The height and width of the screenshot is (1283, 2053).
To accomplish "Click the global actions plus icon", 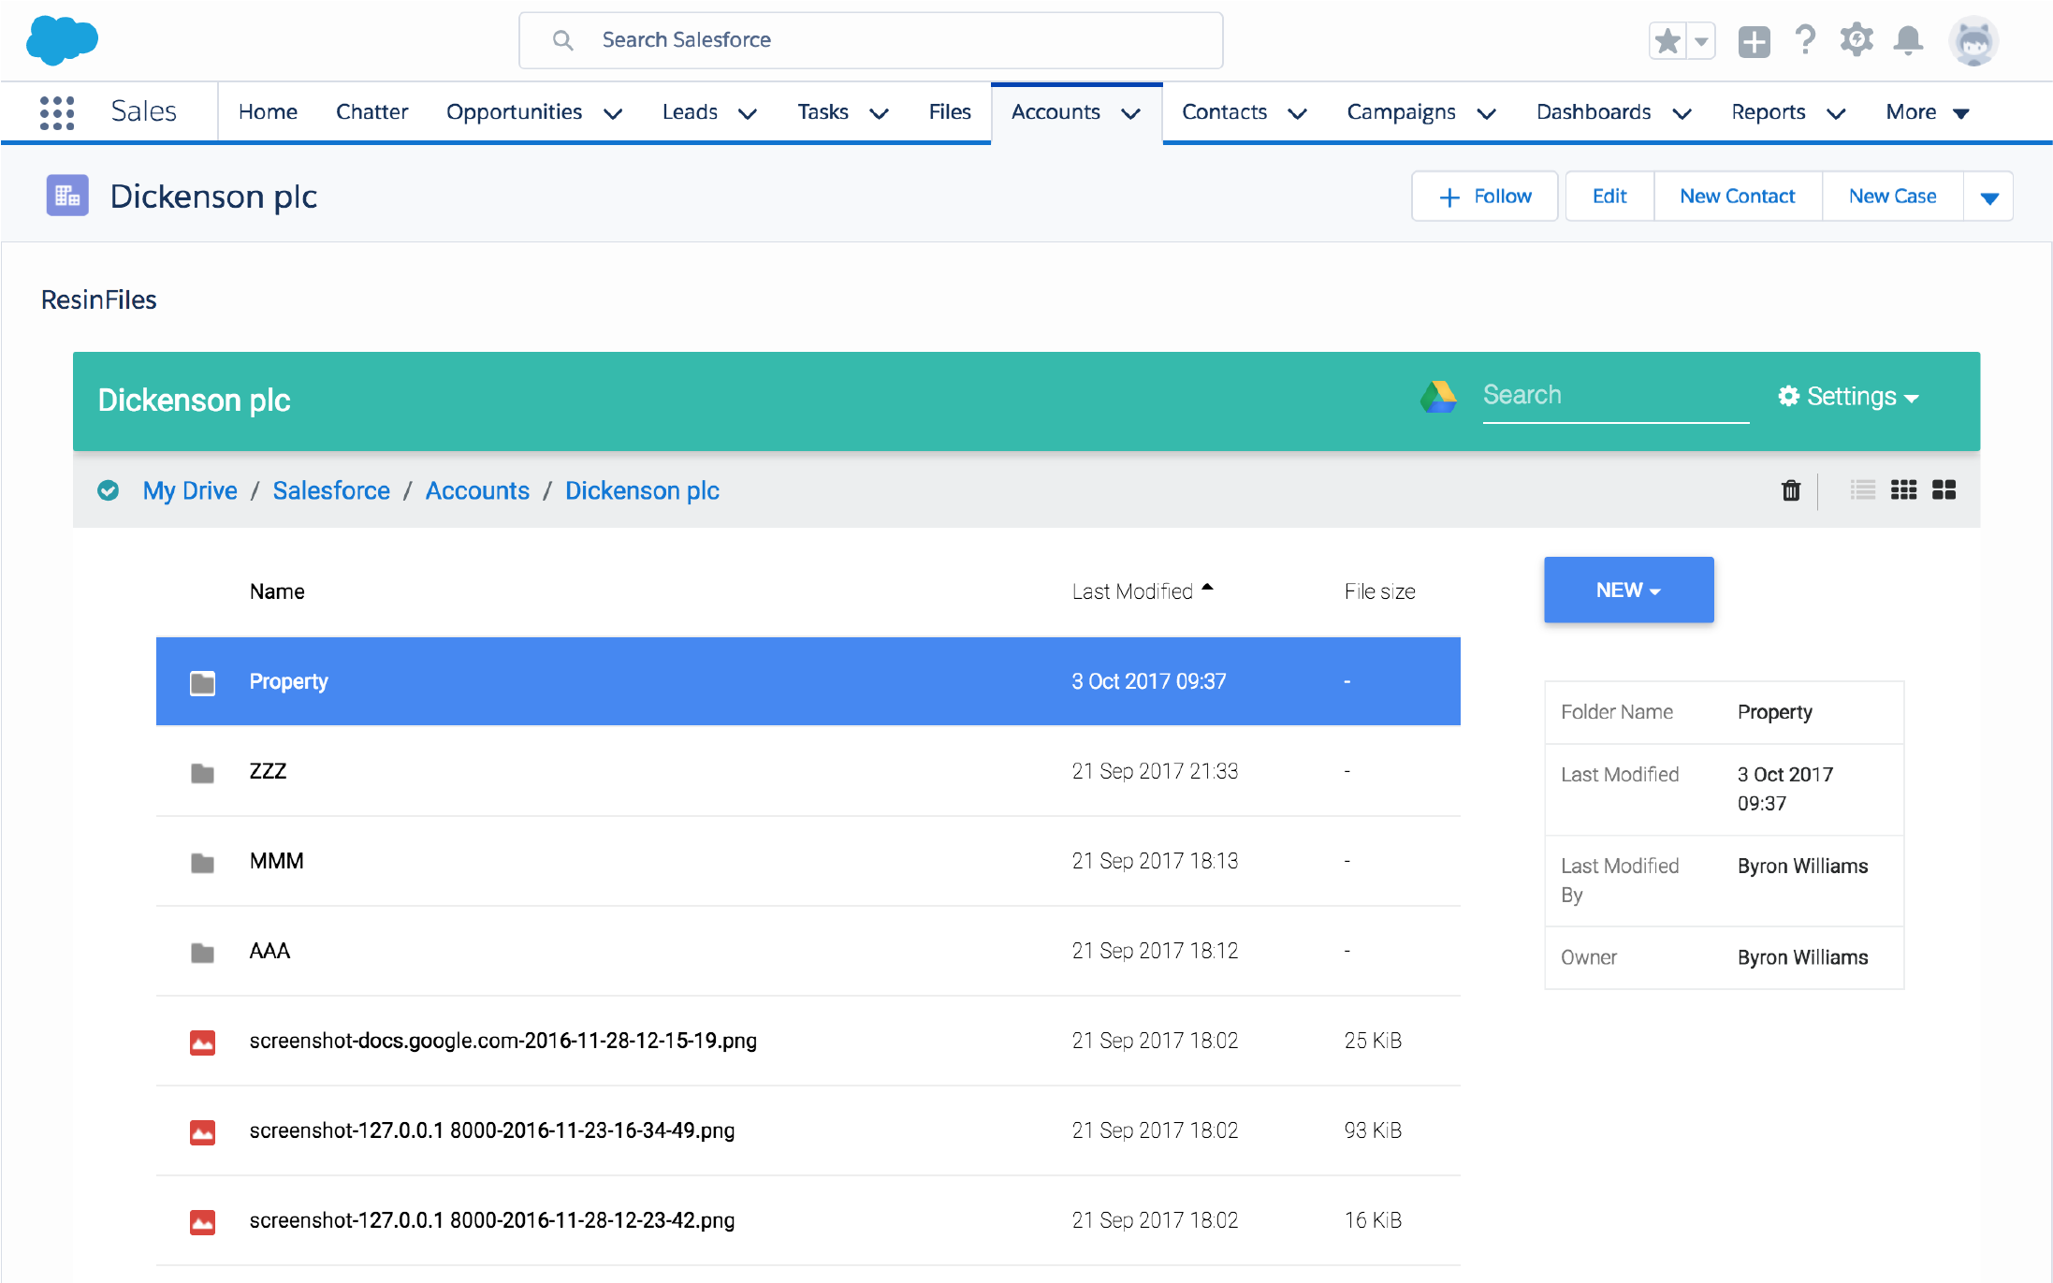I will coord(1754,42).
